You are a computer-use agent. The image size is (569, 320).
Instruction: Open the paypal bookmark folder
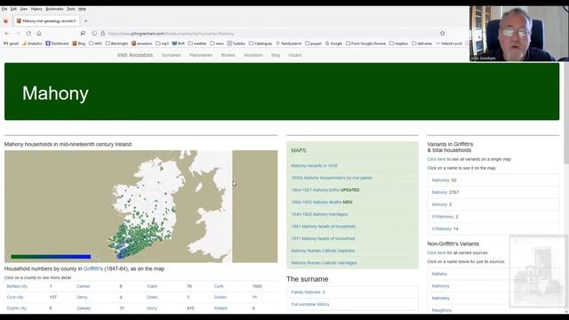[313, 44]
